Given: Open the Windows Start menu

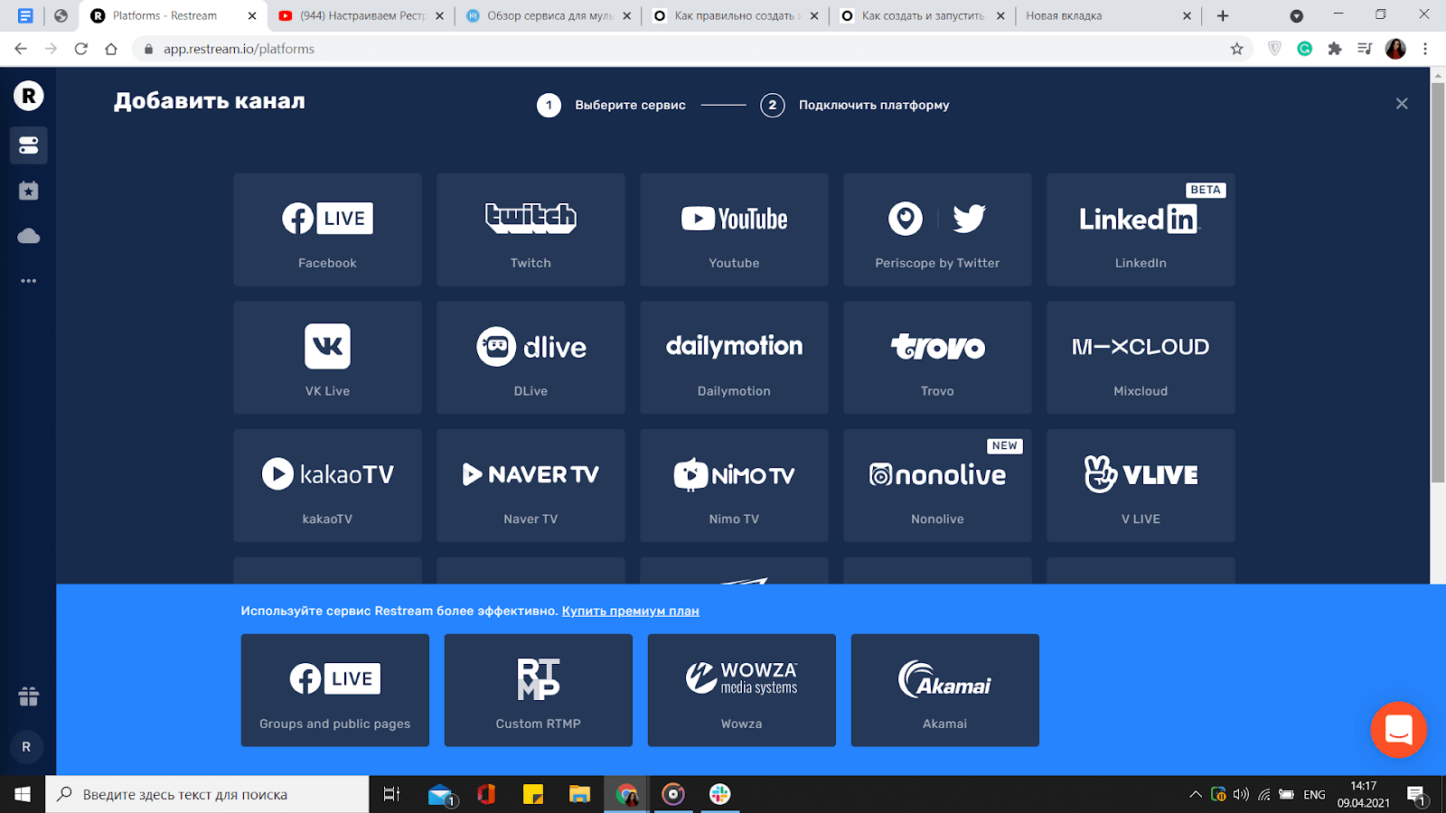Looking at the screenshot, I should (x=23, y=794).
